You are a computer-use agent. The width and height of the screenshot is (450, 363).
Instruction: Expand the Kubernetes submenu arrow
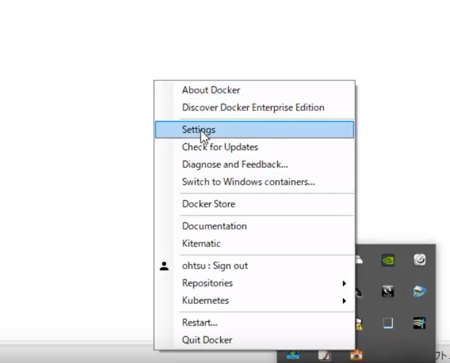pyautogui.click(x=344, y=301)
